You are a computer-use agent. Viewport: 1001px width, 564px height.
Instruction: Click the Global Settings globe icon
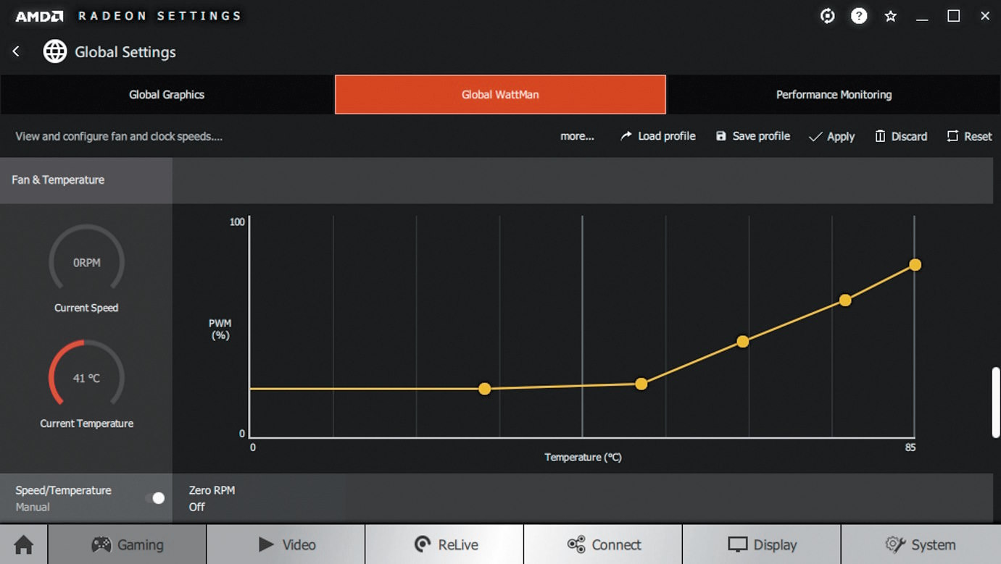click(x=55, y=51)
